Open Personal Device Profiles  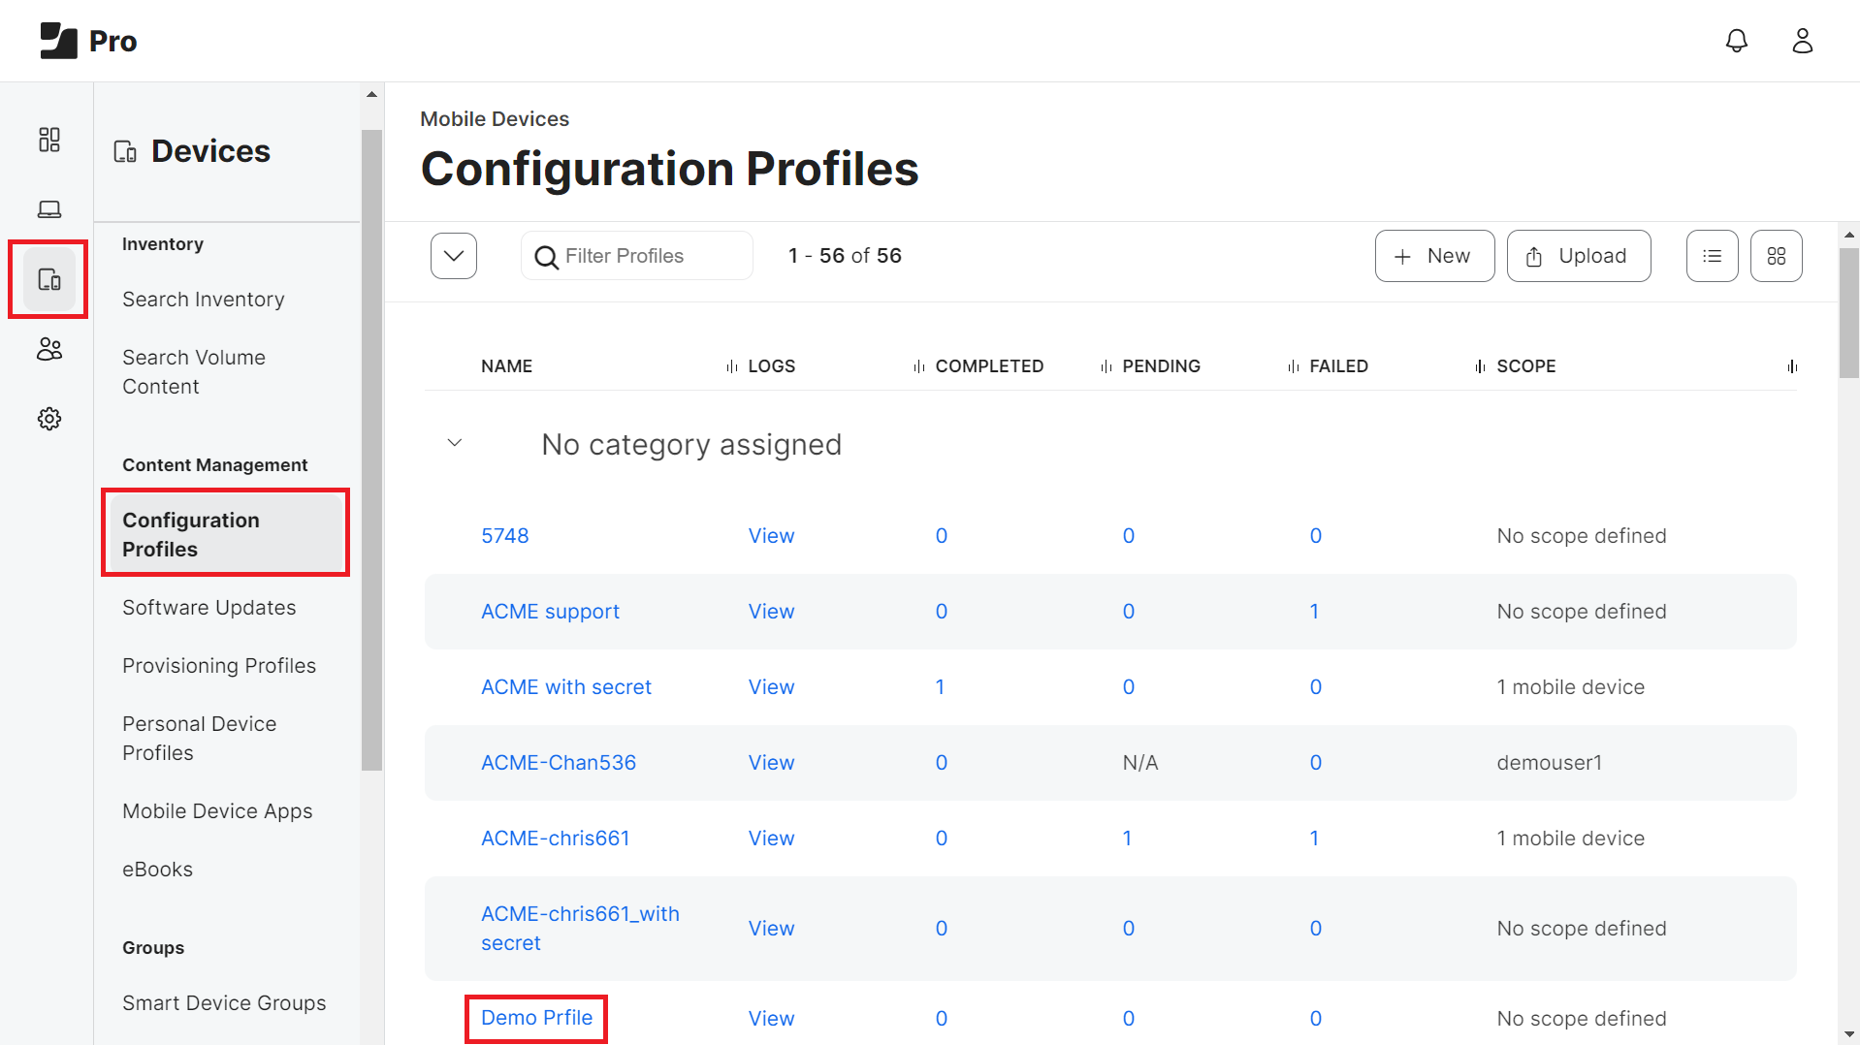pos(200,739)
